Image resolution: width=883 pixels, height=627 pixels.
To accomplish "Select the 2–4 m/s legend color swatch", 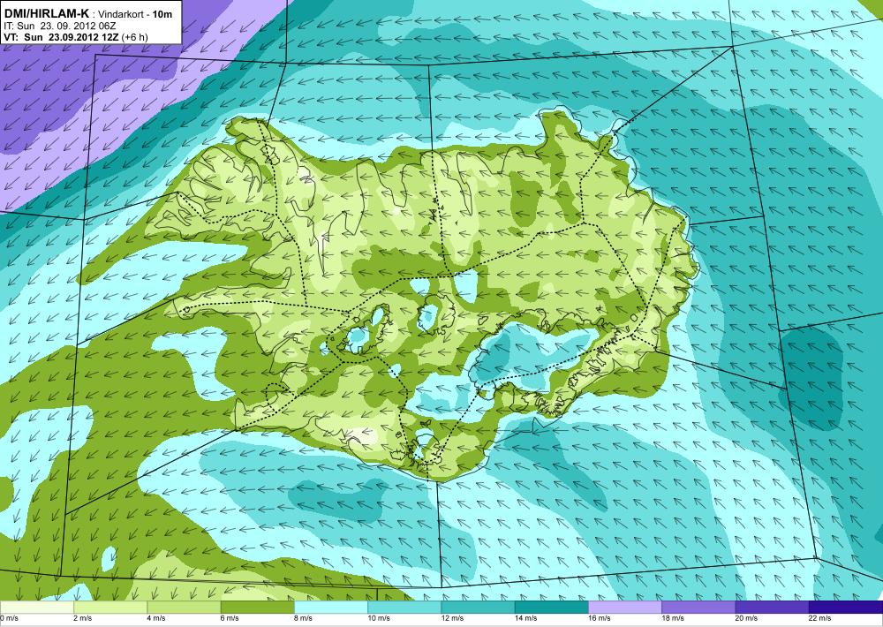I will (x=110, y=608).
